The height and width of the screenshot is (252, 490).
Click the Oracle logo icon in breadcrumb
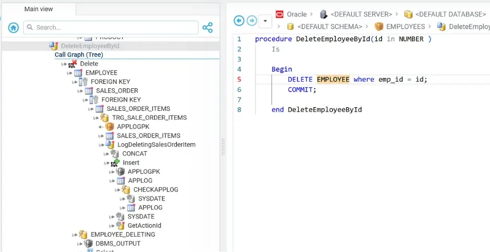pyautogui.click(x=279, y=14)
